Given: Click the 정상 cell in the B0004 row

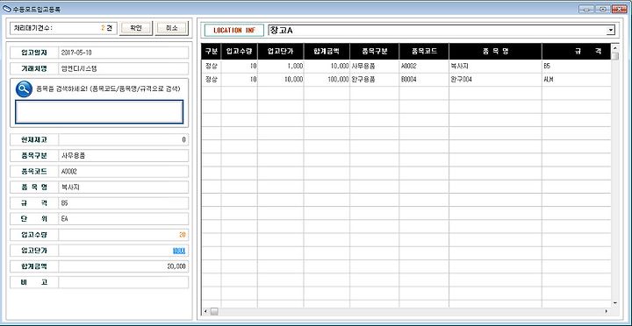Looking at the screenshot, I should (212, 80).
